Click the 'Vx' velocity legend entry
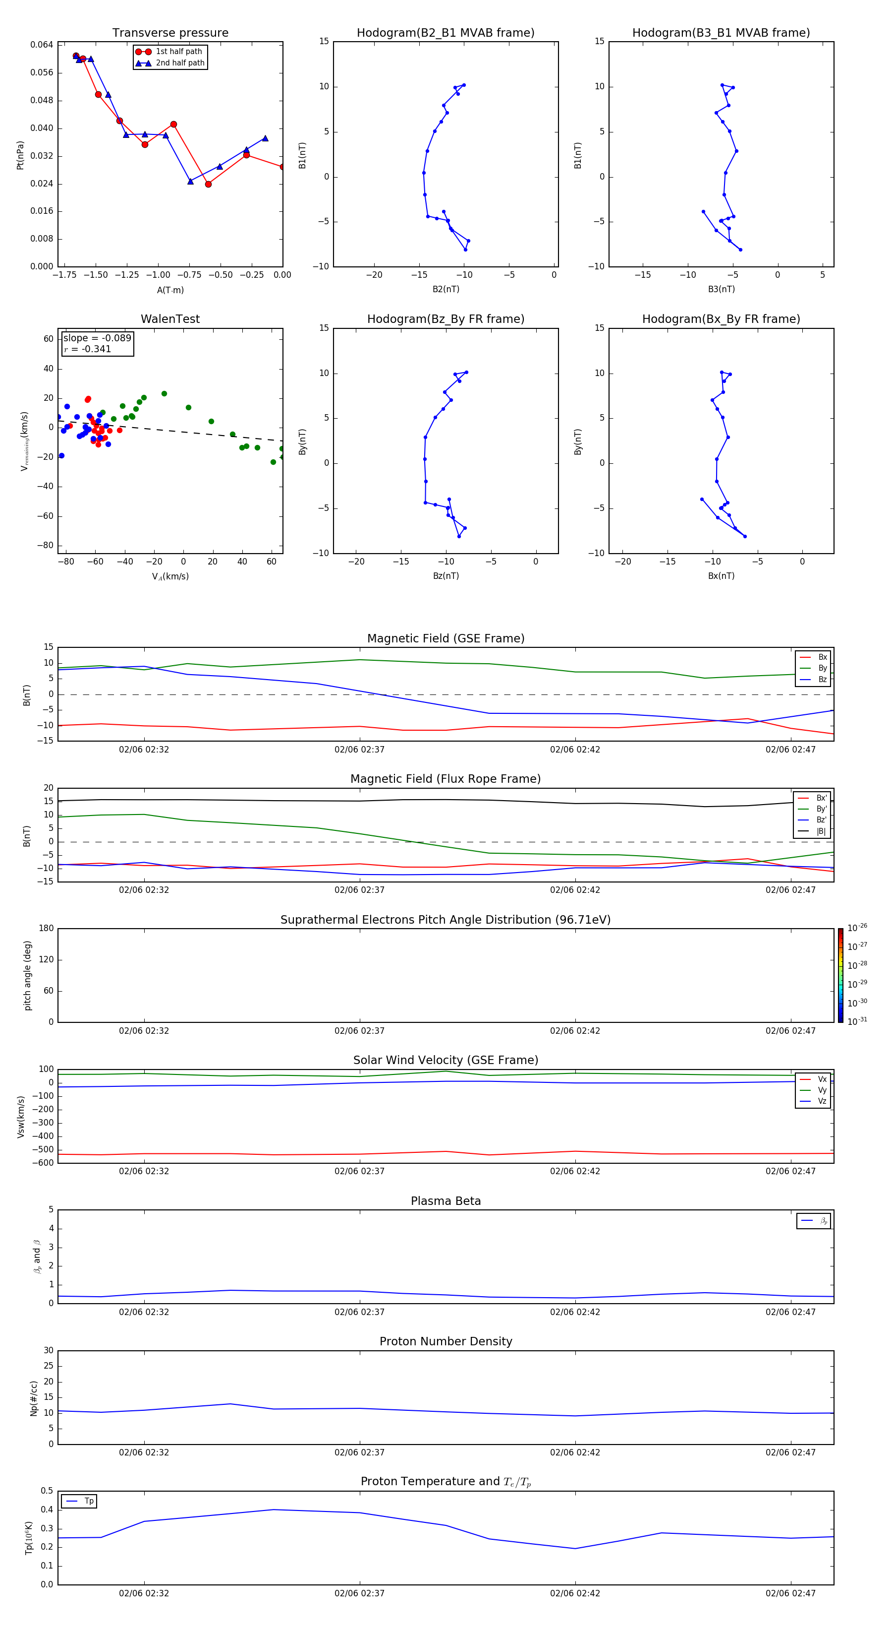This screenshot has height=1637, width=892. [814, 1079]
